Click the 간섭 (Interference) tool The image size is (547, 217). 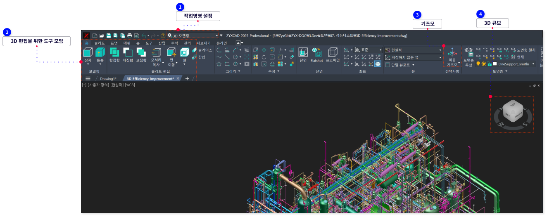199,57
